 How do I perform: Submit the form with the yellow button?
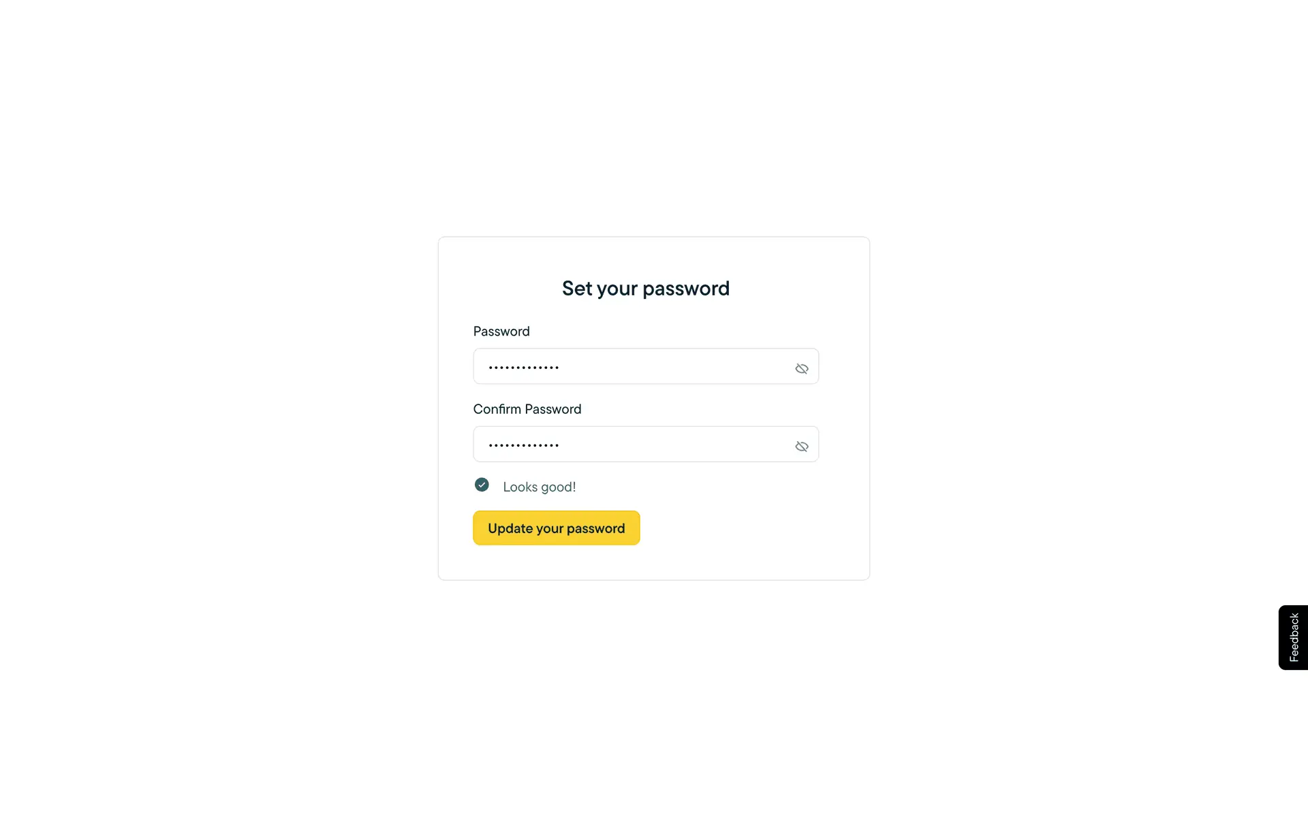(x=556, y=528)
